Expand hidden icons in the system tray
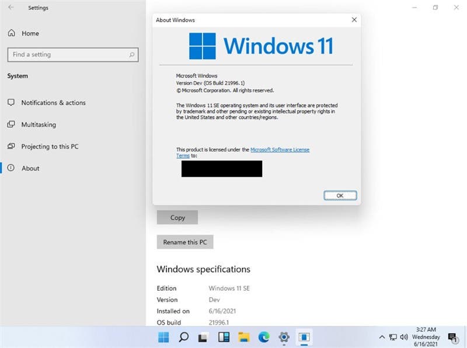467x348 pixels. (x=382, y=337)
